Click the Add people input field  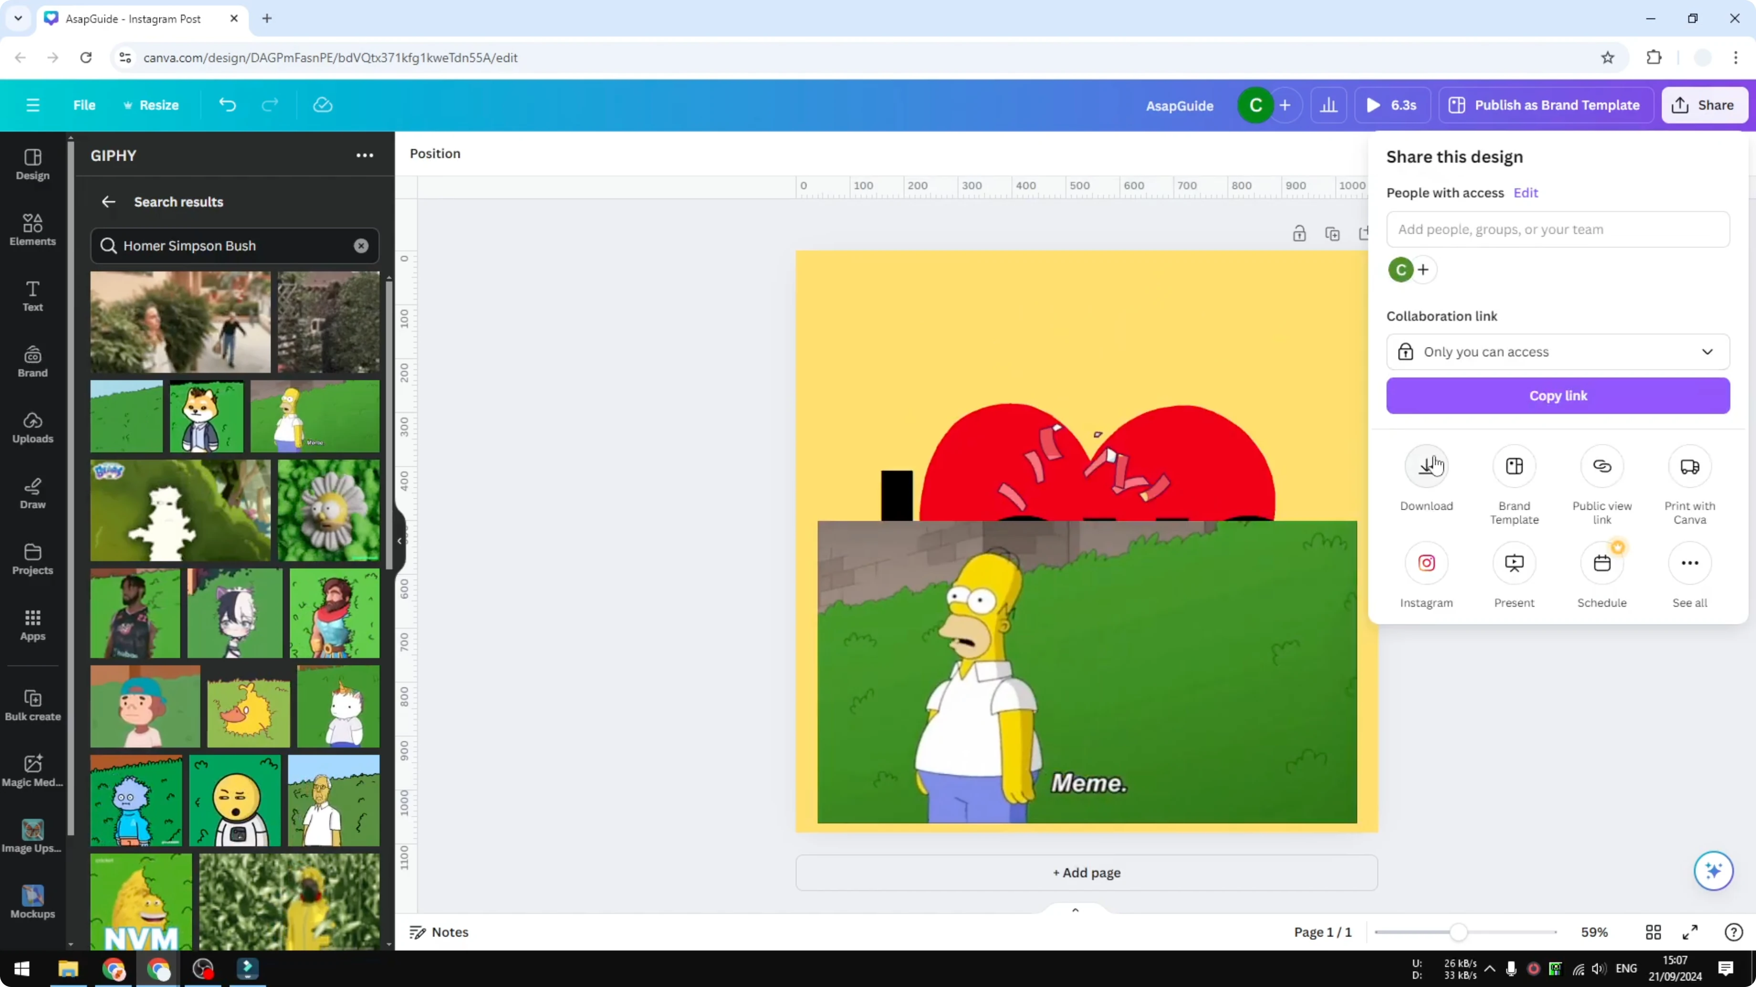pos(1557,229)
